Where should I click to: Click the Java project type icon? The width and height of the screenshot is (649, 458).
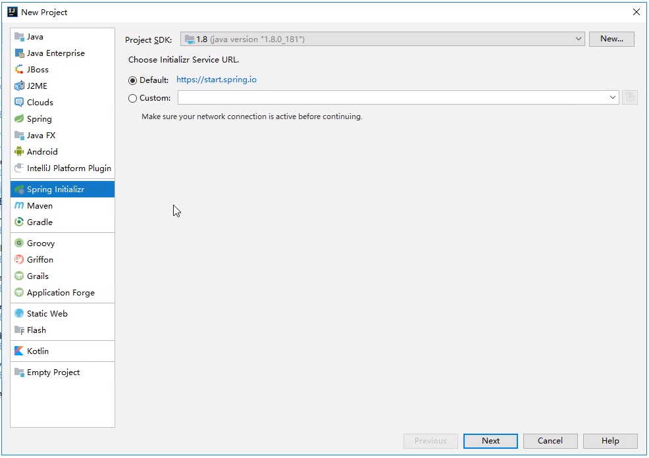[x=19, y=37]
